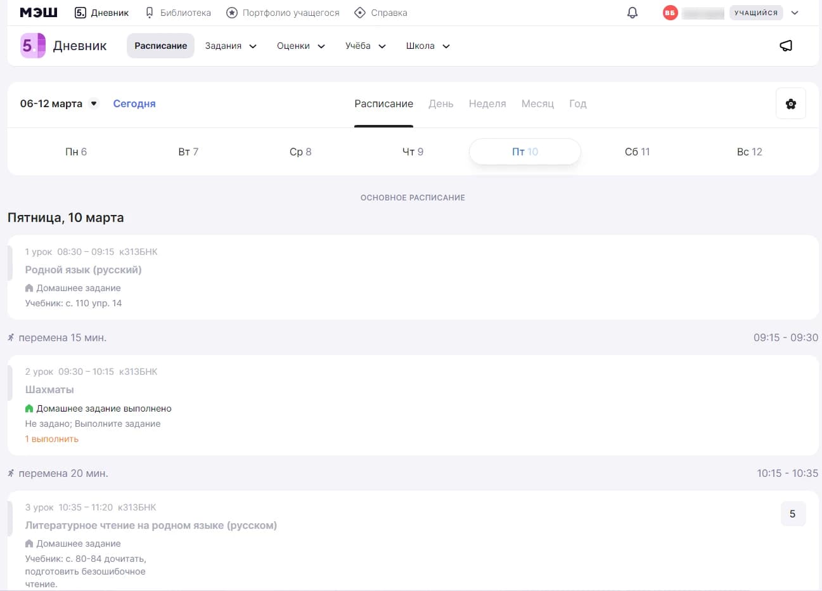Open Портфолио учащегося in the top bar
The image size is (822, 591).
[x=283, y=13]
